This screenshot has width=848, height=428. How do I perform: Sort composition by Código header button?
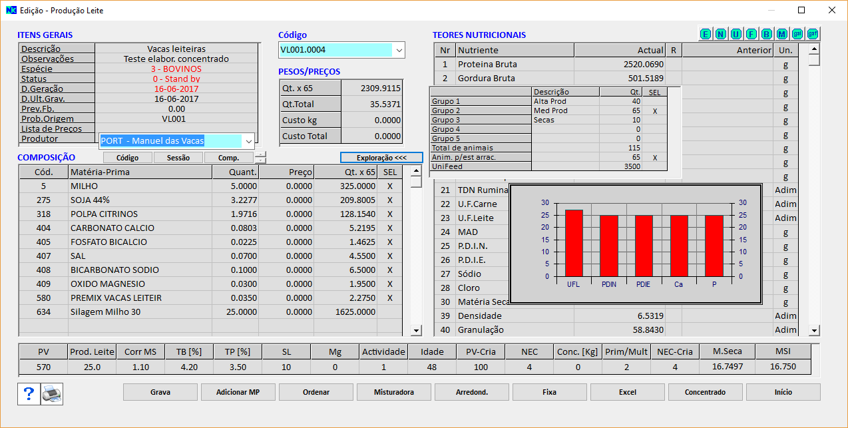point(127,158)
